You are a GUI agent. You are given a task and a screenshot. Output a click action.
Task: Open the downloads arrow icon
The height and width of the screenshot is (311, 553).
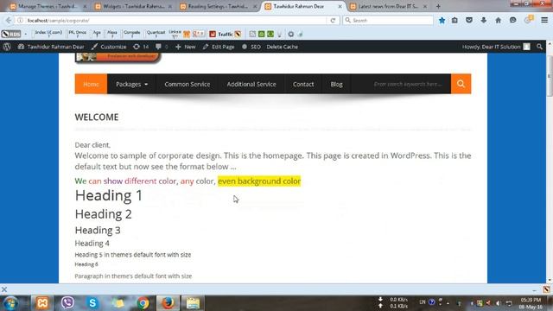[x=484, y=21]
